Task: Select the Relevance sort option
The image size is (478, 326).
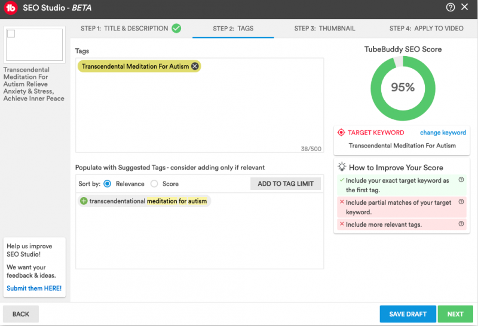Action: coord(108,184)
